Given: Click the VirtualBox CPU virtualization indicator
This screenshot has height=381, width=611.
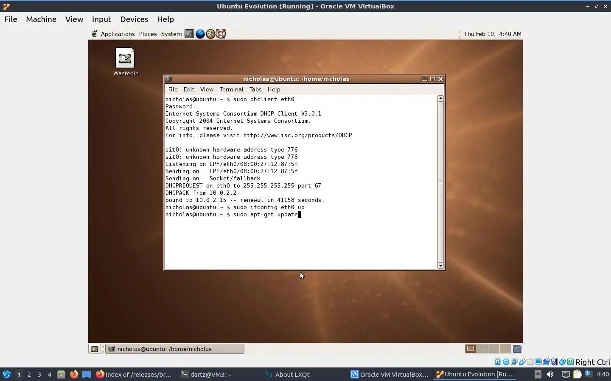Looking at the screenshot, I should (554, 362).
